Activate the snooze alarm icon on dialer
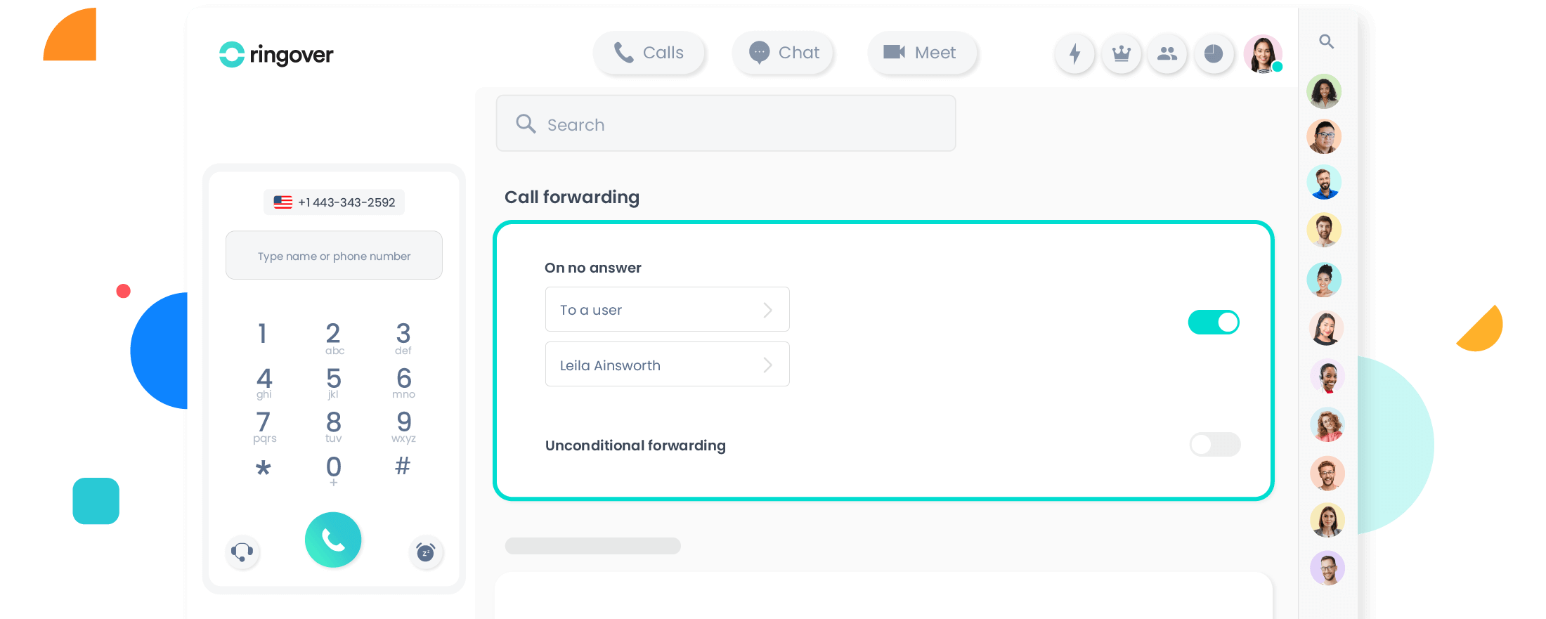 point(426,553)
